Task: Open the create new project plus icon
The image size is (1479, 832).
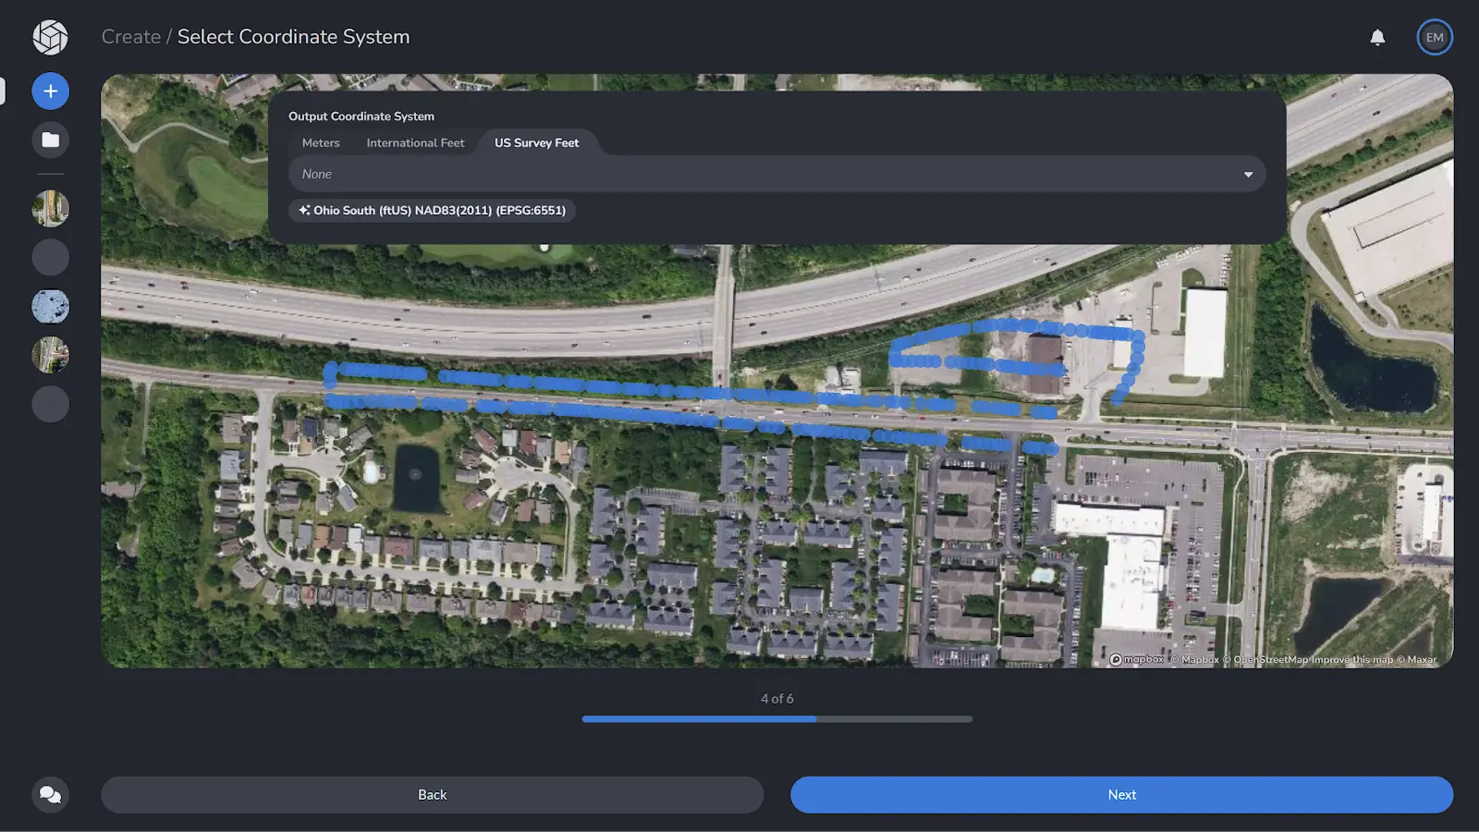Action: tap(51, 91)
